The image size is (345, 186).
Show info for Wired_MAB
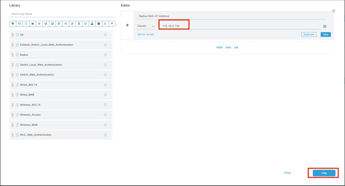[105, 95]
